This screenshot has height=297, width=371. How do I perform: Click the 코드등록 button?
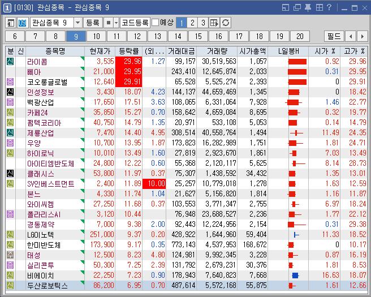135,23
